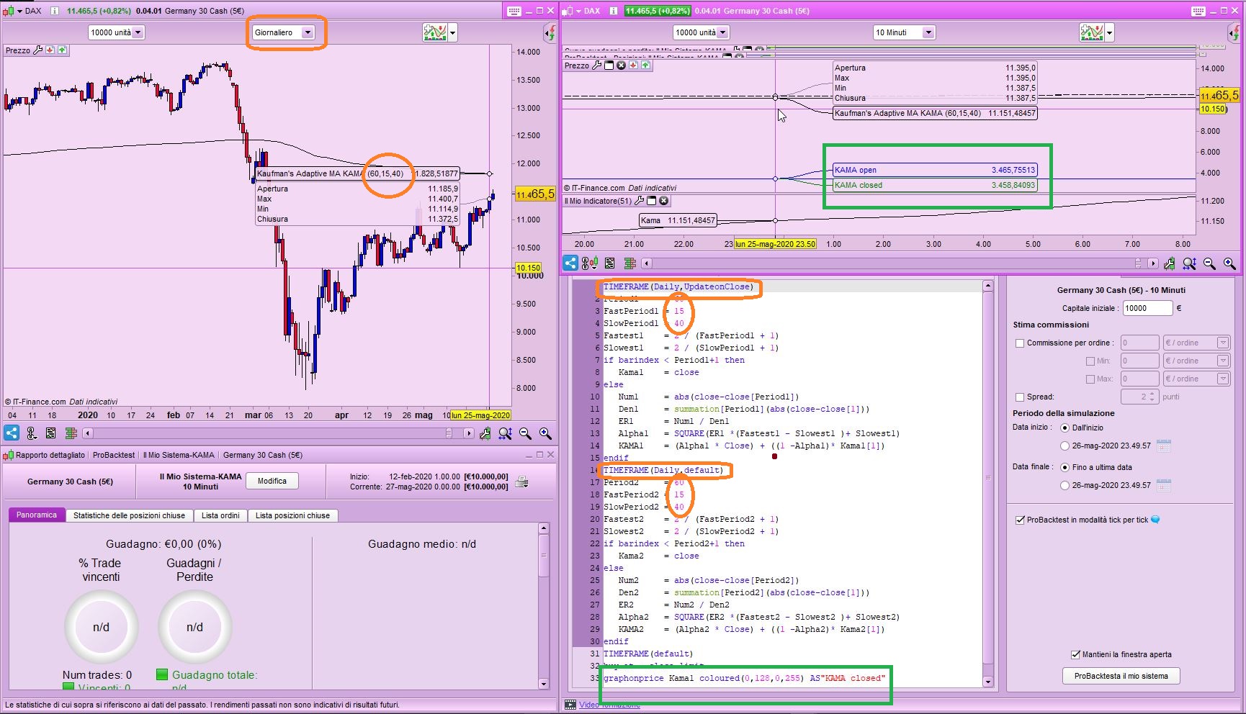Click the 10-minute chart scroll-left arrow
Viewport: 1246px width, 714px height.
(647, 263)
